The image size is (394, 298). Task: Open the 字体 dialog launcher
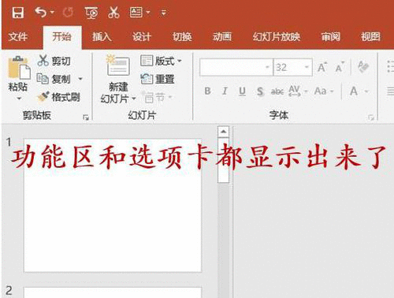click(370, 117)
